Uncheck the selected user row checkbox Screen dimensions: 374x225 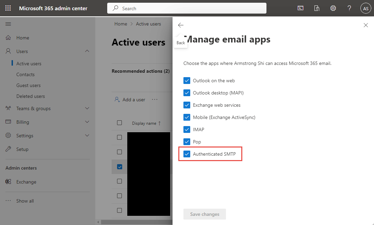[x=119, y=167]
